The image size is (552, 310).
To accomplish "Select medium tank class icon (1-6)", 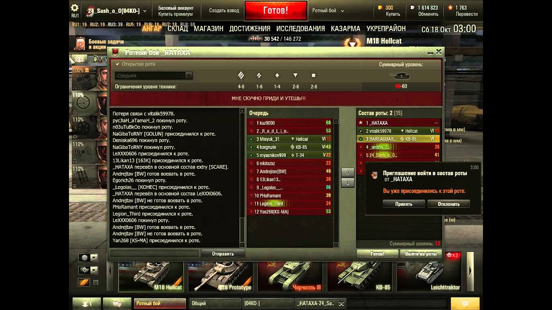I will pyautogui.click(x=259, y=75).
